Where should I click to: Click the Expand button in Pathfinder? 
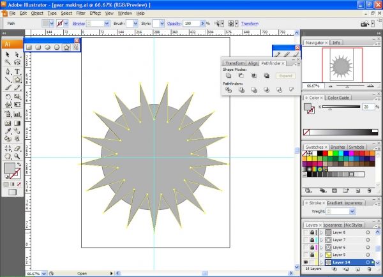tap(286, 76)
